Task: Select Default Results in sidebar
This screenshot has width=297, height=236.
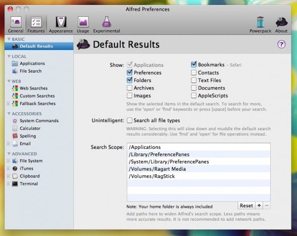Action: (39, 46)
